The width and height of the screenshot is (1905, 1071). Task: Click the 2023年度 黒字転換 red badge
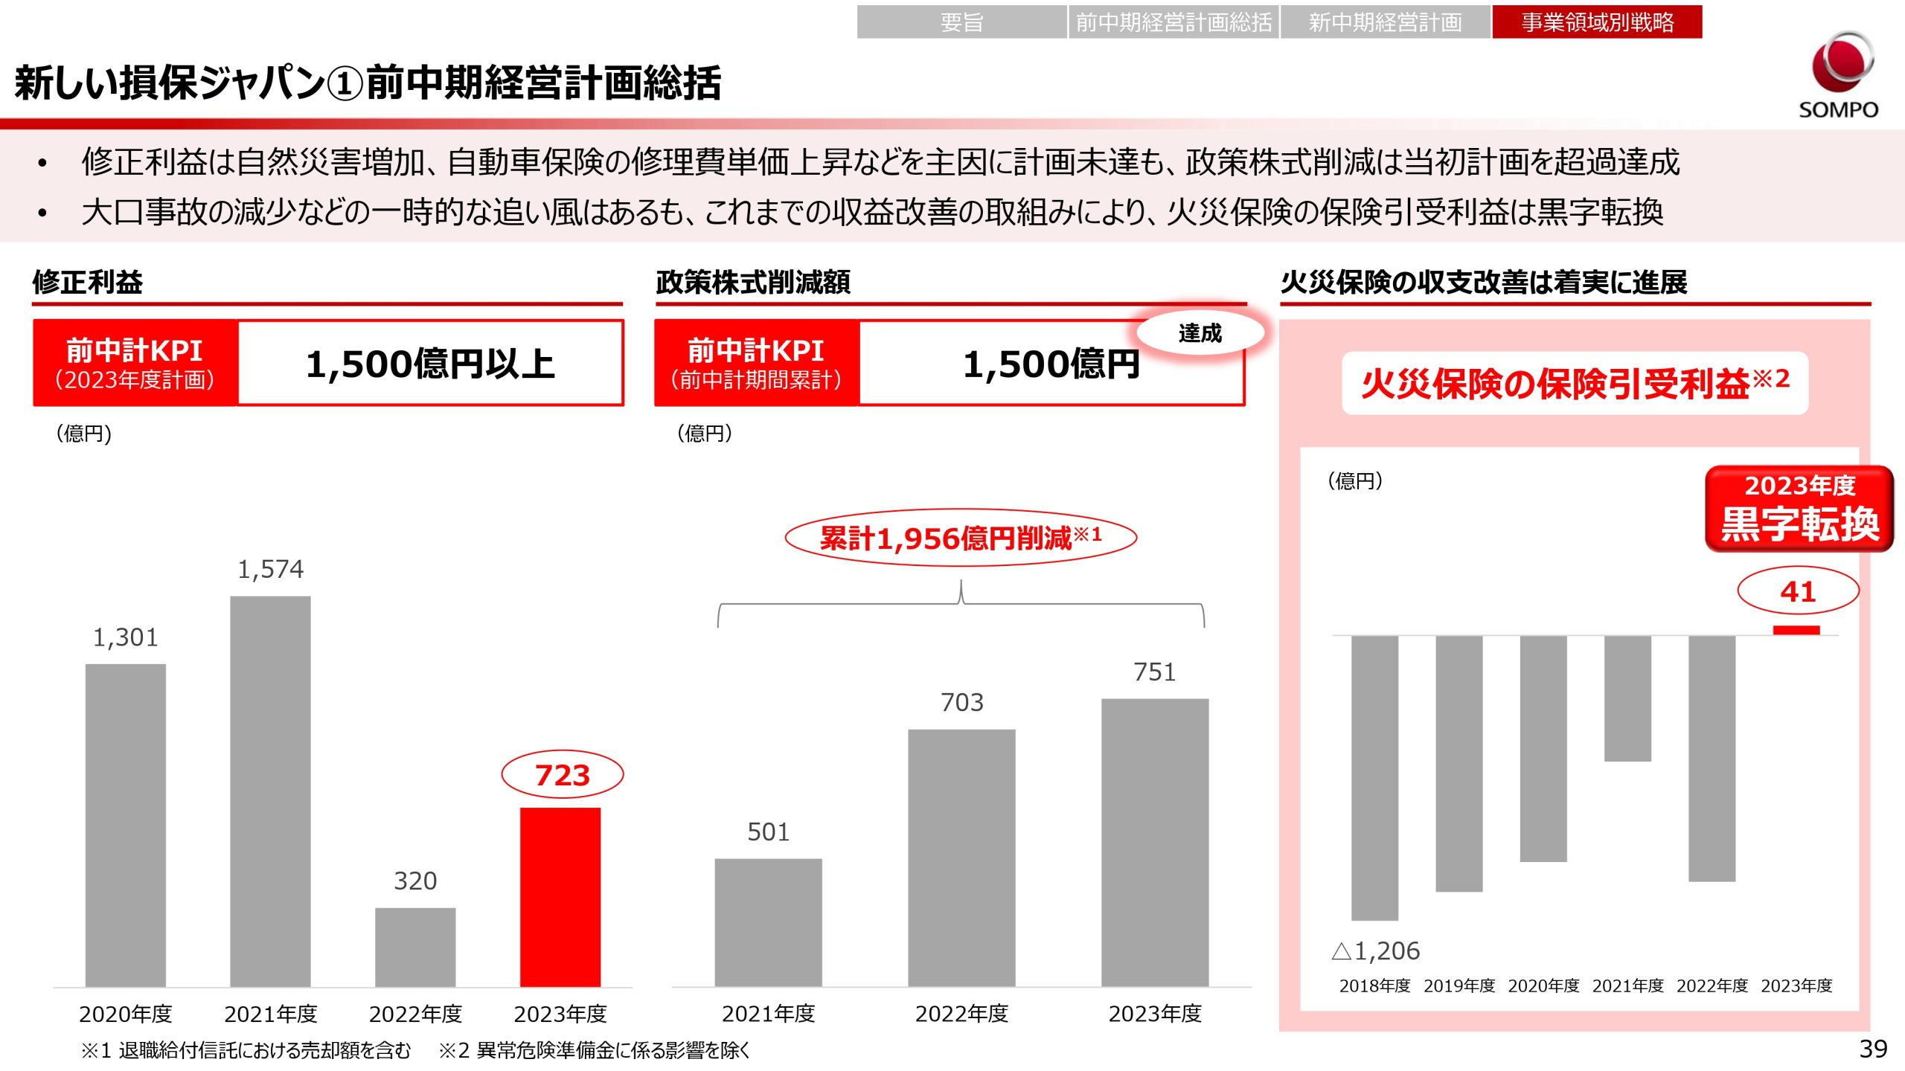coord(1799,509)
